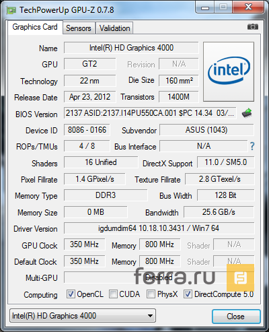Click the Technology field showing 22 nm
This screenshot has height=332, width=269.
pos(90,81)
